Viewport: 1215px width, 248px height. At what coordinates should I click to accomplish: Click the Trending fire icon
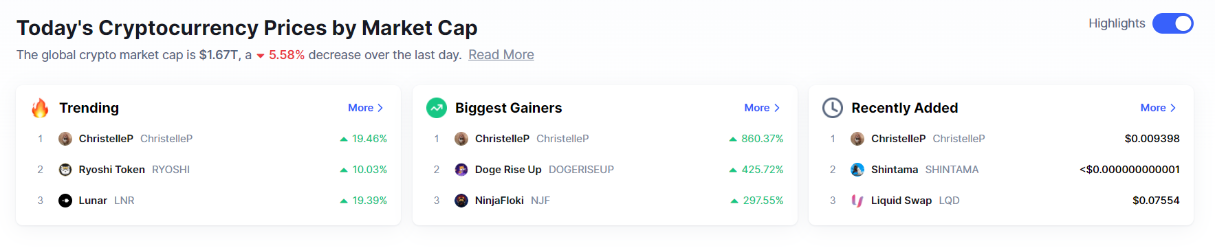[40, 108]
